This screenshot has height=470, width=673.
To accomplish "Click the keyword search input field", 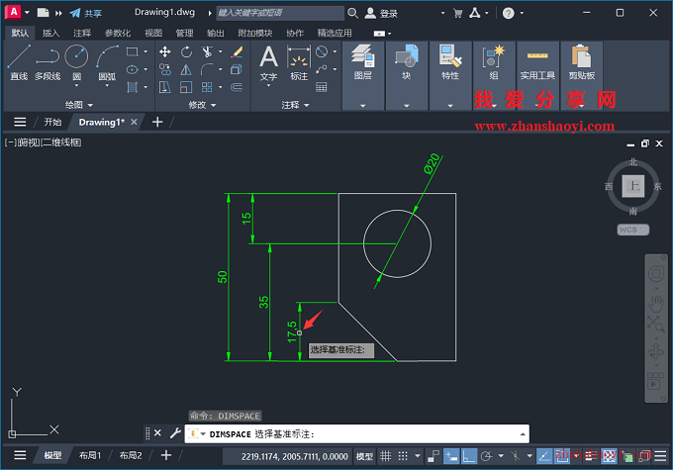I will tap(279, 13).
